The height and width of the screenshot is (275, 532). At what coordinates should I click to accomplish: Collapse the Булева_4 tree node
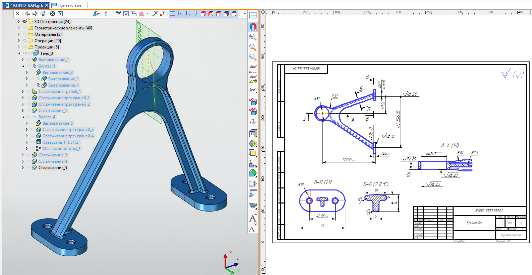point(23,117)
